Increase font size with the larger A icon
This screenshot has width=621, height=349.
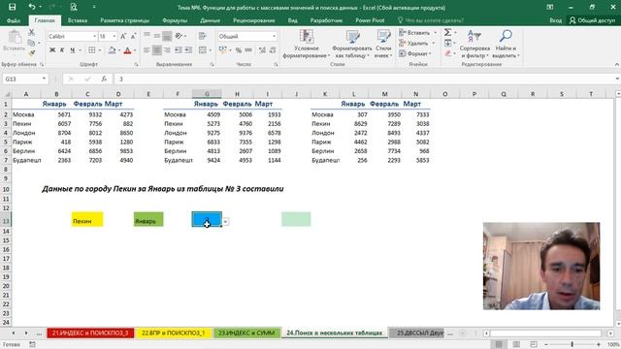pyautogui.click(x=123, y=37)
